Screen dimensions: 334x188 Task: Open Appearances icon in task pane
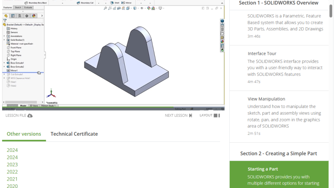tap(222, 42)
